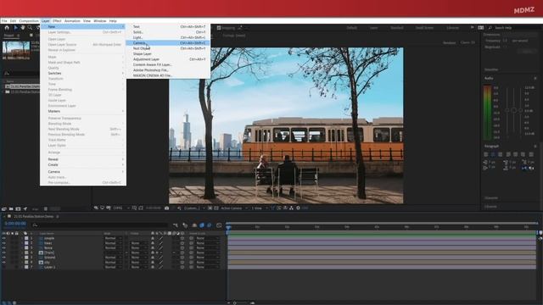The width and height of the screenshot is (543, 305).
Task: Click the third paragraph alignment icon (align right)
Action: point(501,154)
